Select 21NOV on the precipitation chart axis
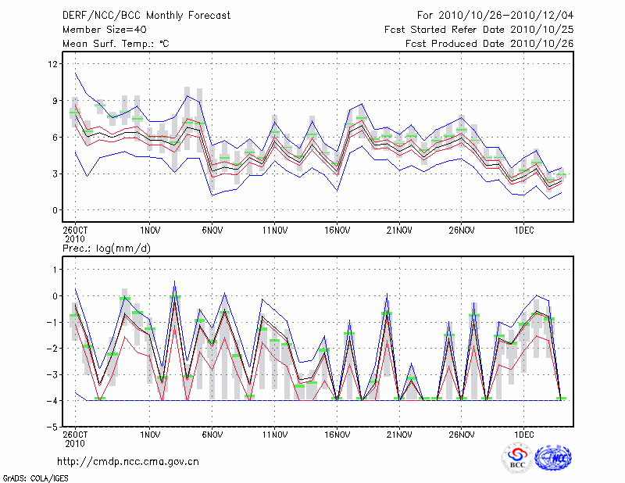 (398, 434)
